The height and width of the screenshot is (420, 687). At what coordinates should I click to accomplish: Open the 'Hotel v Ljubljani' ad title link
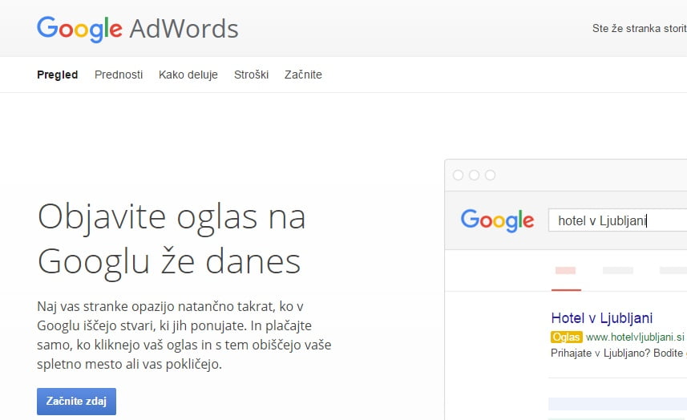coord(602,317)
